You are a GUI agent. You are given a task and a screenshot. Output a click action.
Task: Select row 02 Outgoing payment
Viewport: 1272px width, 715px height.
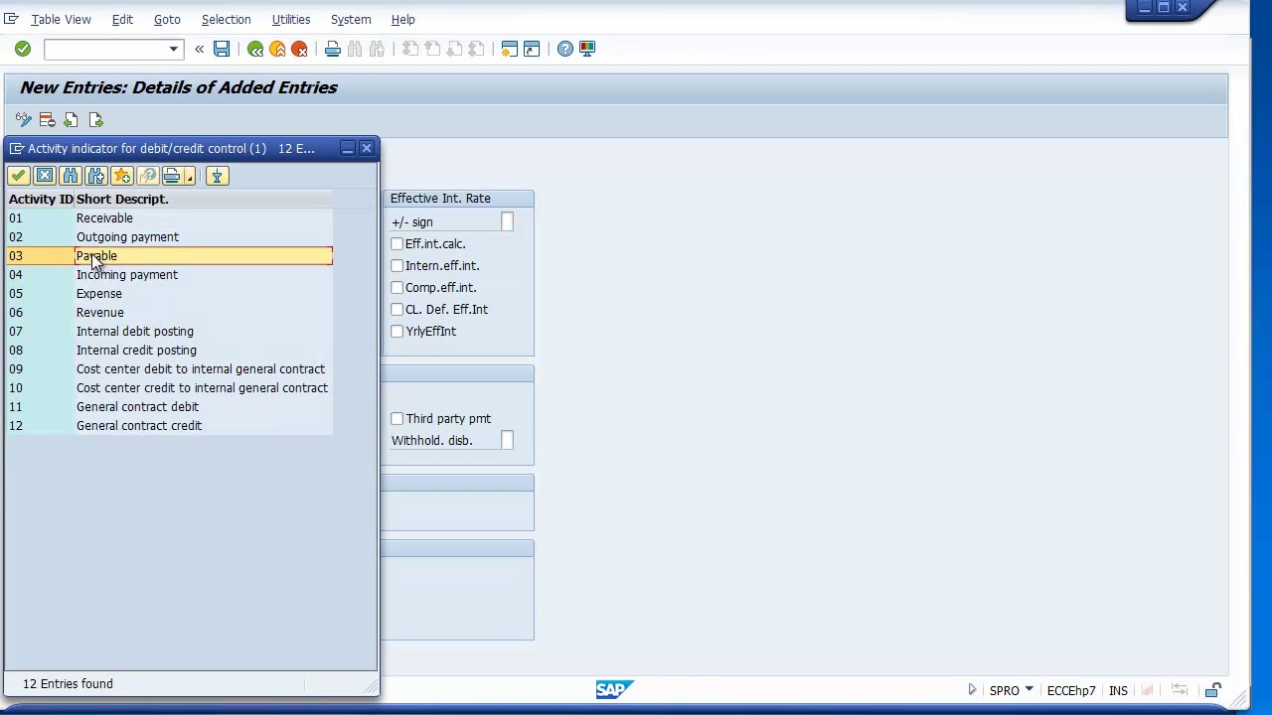click(170, 237)
